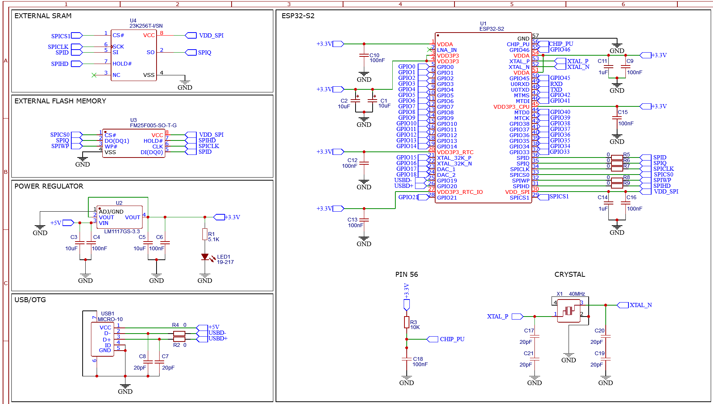Viewport: 713px width, 404px height.
Task: Select resistor R9 on SPIHD line
Action: pyautogui.click(x=617, y=186)
